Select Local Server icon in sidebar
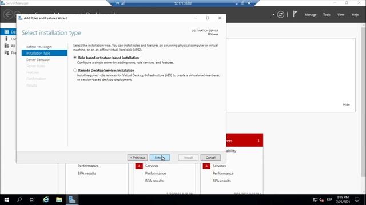 [6, 39]
